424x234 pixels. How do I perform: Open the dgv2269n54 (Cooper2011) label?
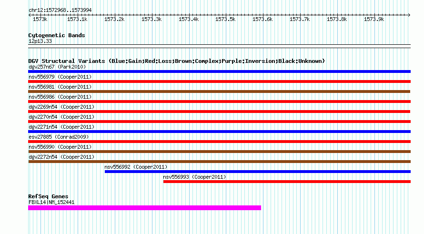61,107
